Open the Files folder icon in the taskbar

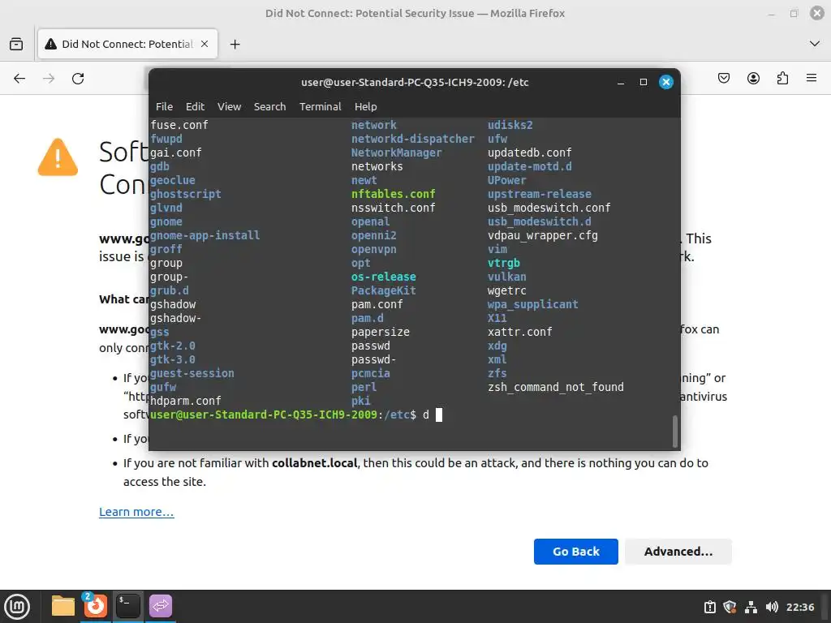(63, 606)
